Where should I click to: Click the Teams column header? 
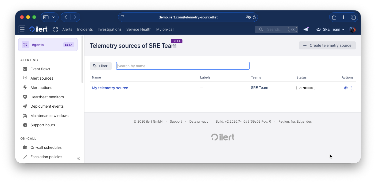pyautogui.click(x=256, y=77)
